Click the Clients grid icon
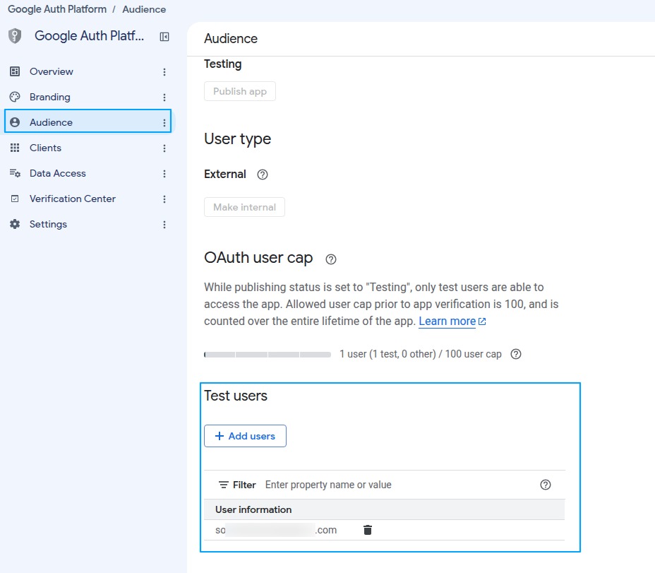Screen dimensions: 655x573 pyautogui.click(x=15, y=148)
